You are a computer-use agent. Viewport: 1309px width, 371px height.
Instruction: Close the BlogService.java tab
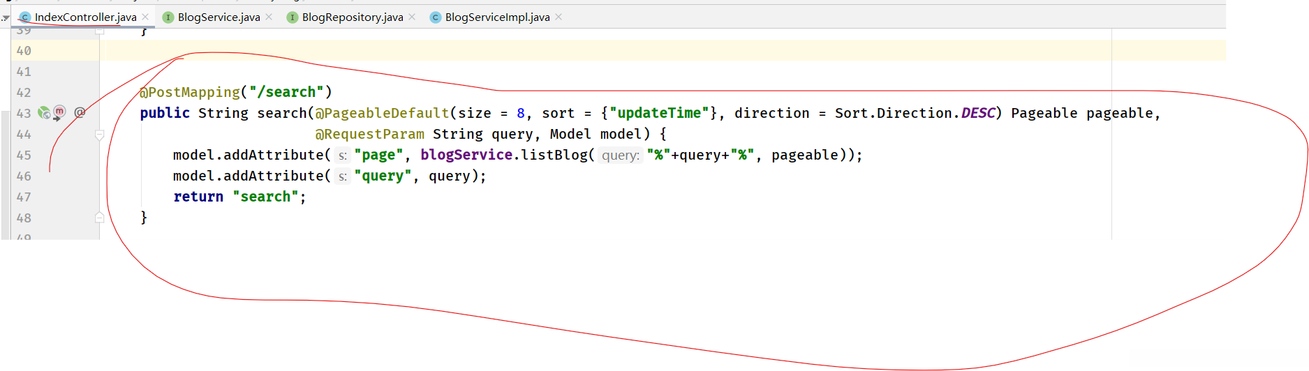[x=269, y=17]
